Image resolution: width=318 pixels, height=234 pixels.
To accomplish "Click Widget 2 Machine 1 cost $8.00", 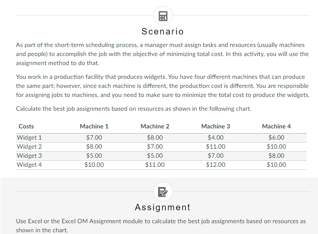I will [94, 147].
